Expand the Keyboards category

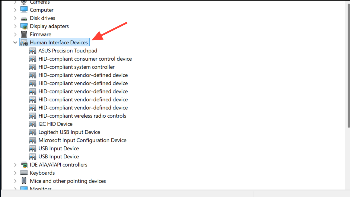[15, 173]
